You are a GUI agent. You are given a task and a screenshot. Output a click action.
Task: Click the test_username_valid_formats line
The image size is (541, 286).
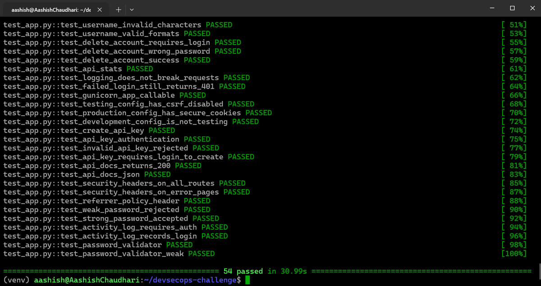107,34
